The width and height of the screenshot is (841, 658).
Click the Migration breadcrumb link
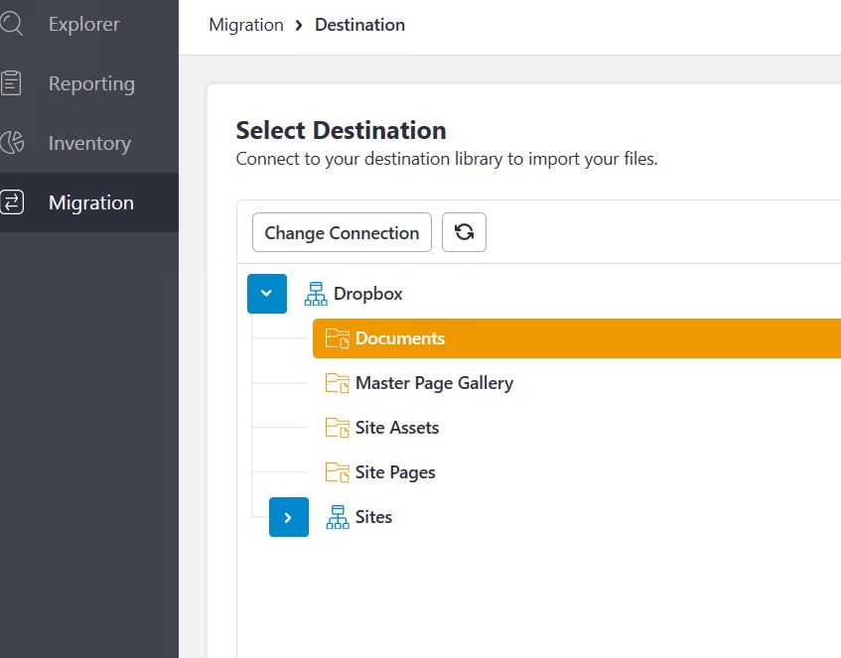tap(246, 25)
